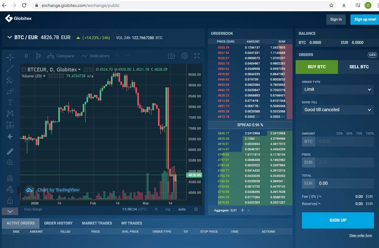Toggle magnet mode on chart
Screen dimensions: 379x248
click(x=10, y=178)
